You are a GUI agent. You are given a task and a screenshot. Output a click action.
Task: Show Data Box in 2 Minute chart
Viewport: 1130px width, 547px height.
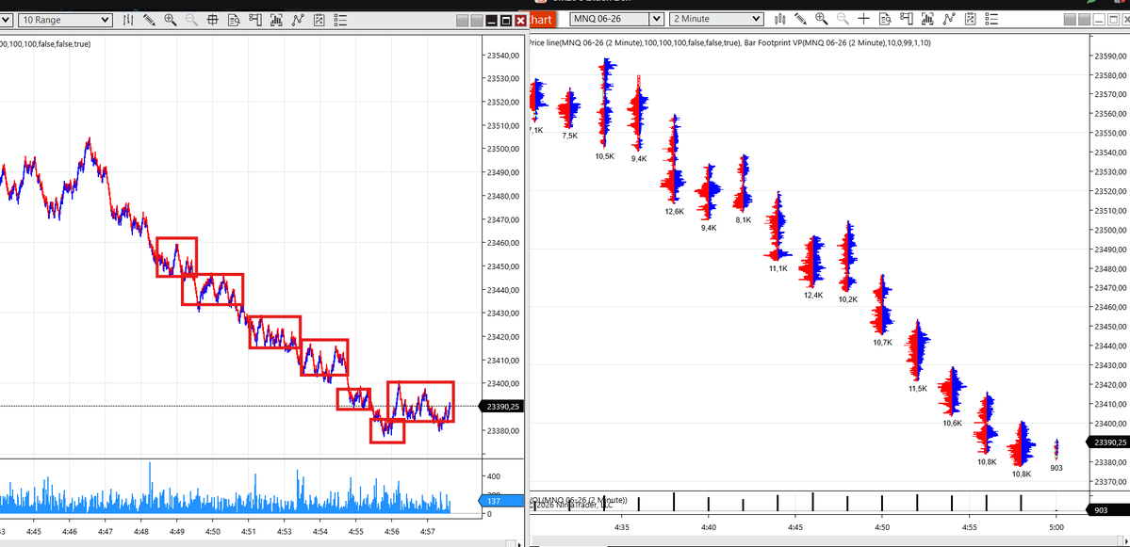pos(885,19)
